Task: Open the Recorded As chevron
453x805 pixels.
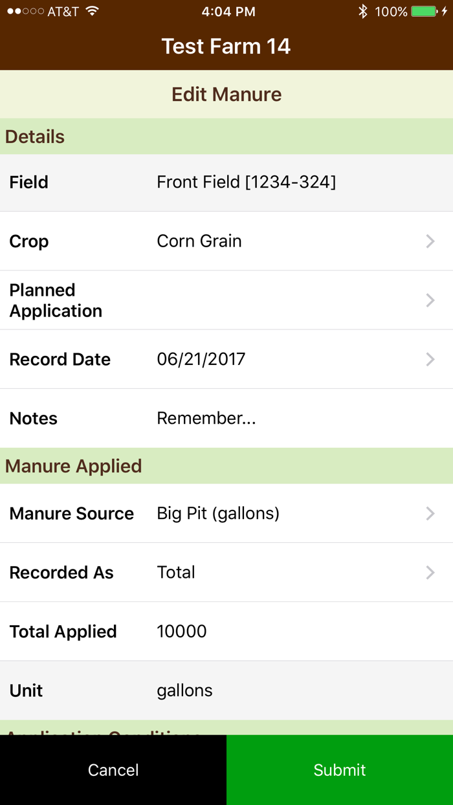Action: point(430,573)
